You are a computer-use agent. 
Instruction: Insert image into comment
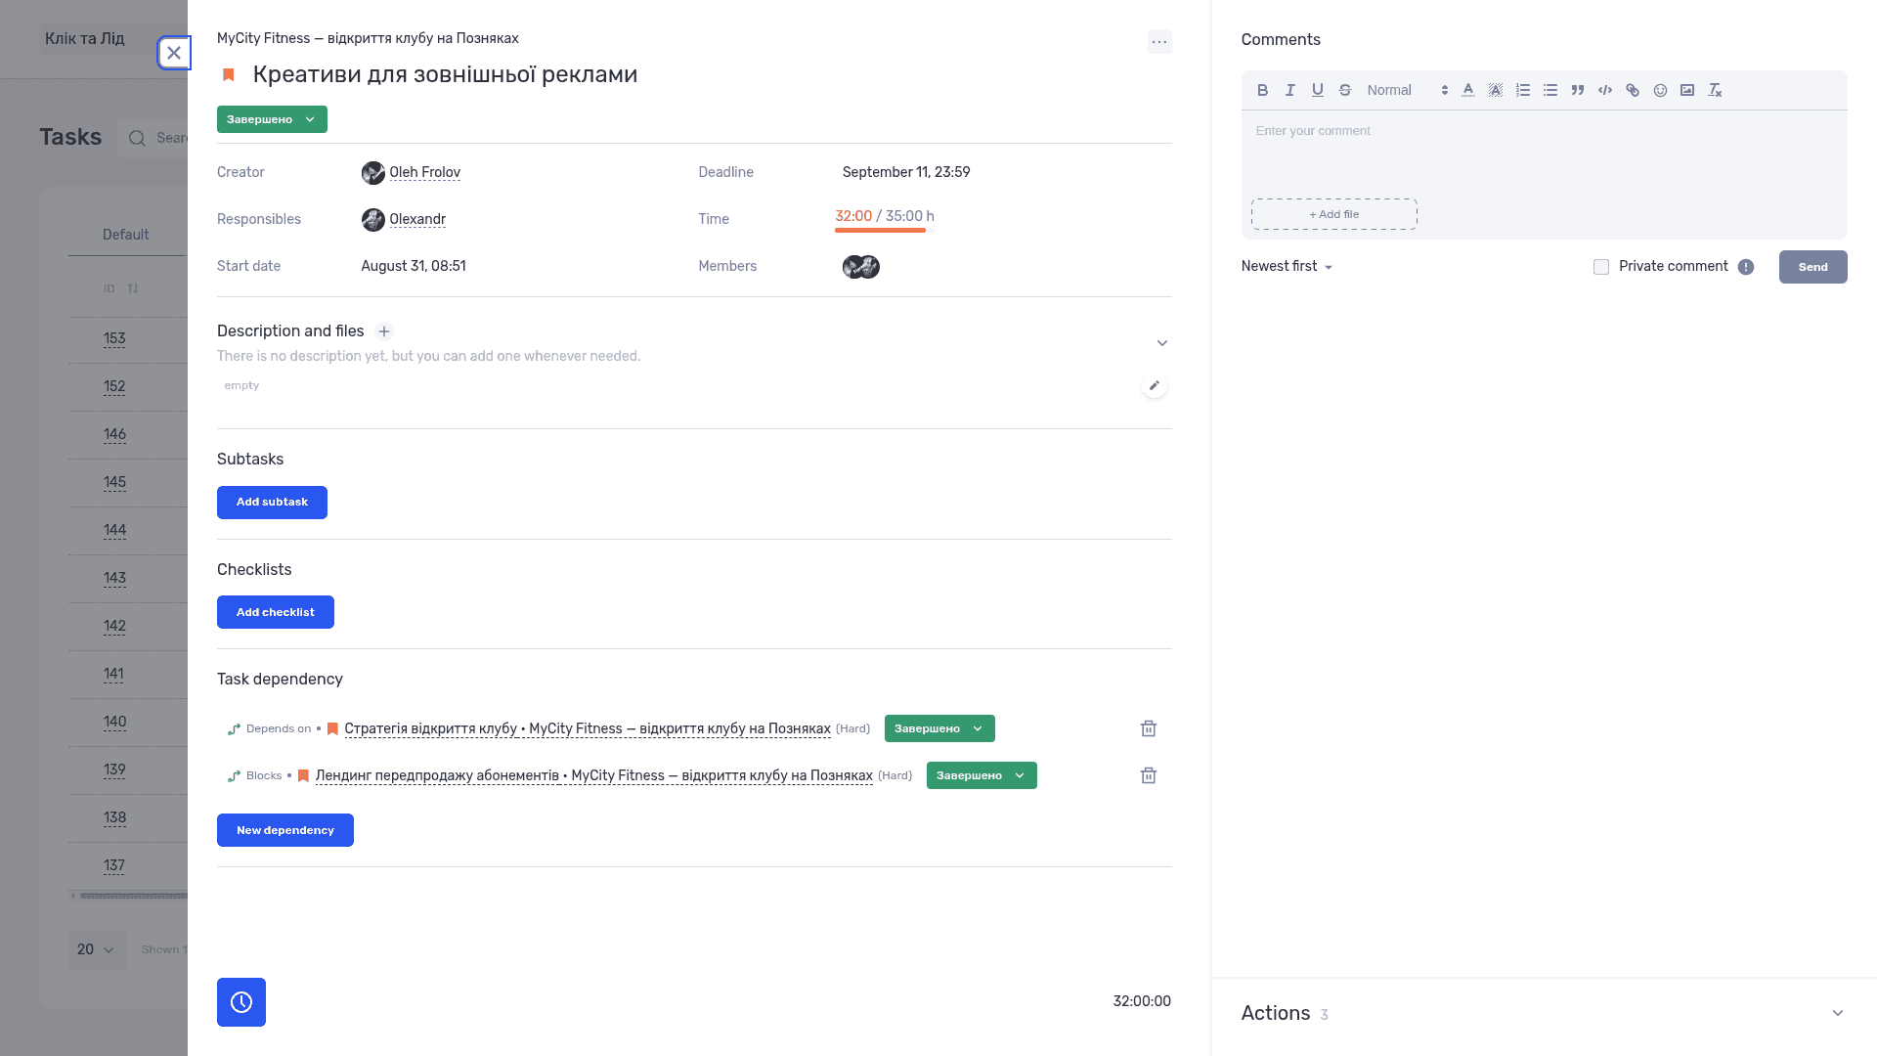[x=1686, y=90]
